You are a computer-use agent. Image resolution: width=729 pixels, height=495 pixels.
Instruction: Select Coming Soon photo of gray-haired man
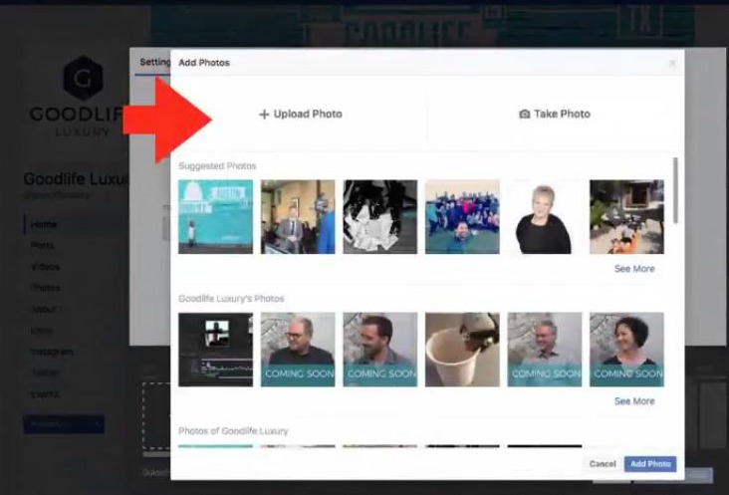point(545,350)
